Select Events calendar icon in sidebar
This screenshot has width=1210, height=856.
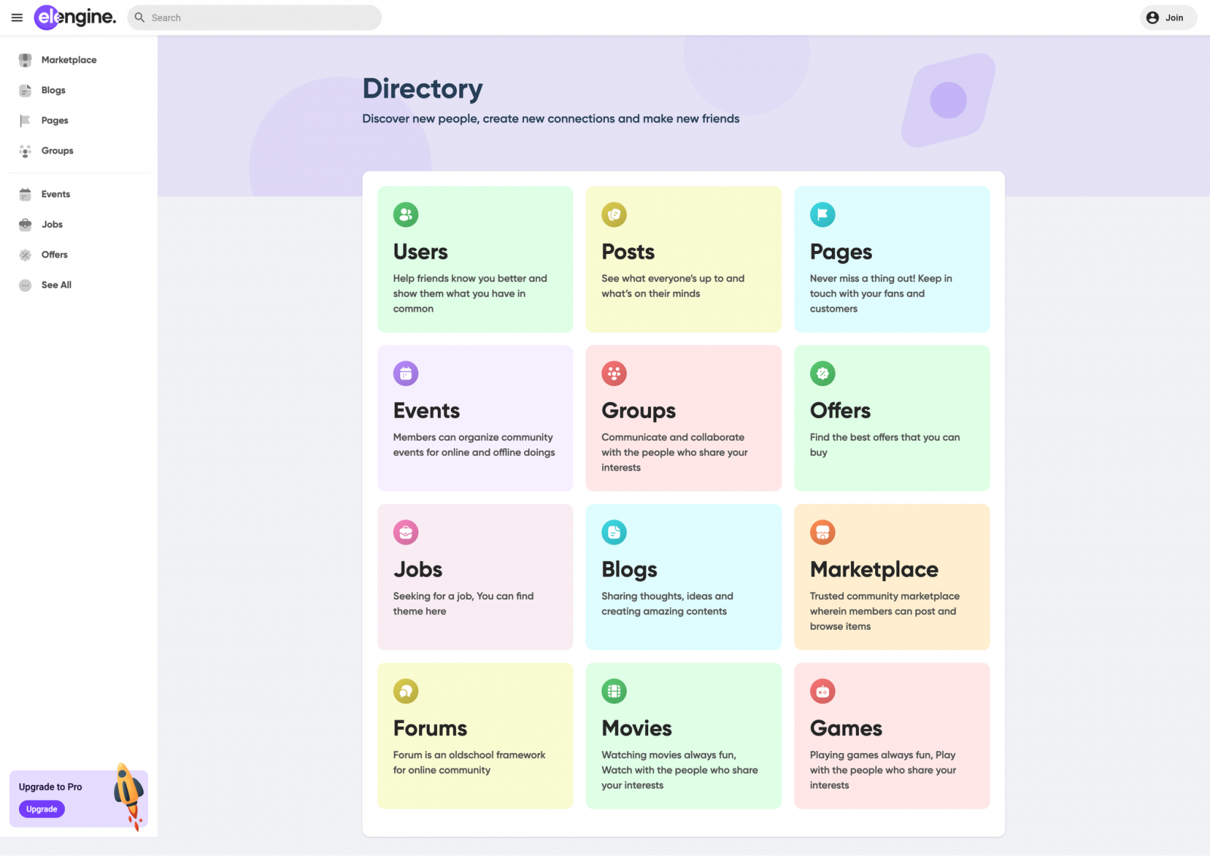(25, 194)
